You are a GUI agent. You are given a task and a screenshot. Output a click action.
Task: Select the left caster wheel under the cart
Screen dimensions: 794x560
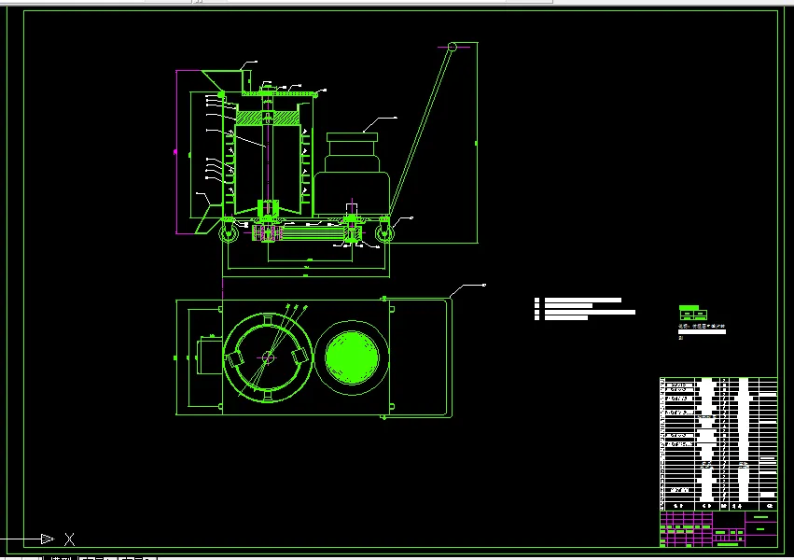(x=228, y=232)
